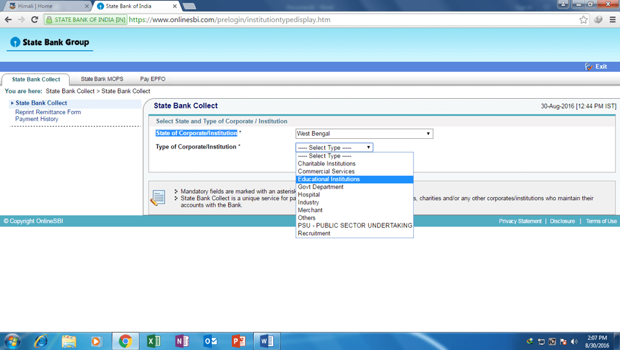
Task: Open Terms of Use footer link
Action: click(601, 221)
